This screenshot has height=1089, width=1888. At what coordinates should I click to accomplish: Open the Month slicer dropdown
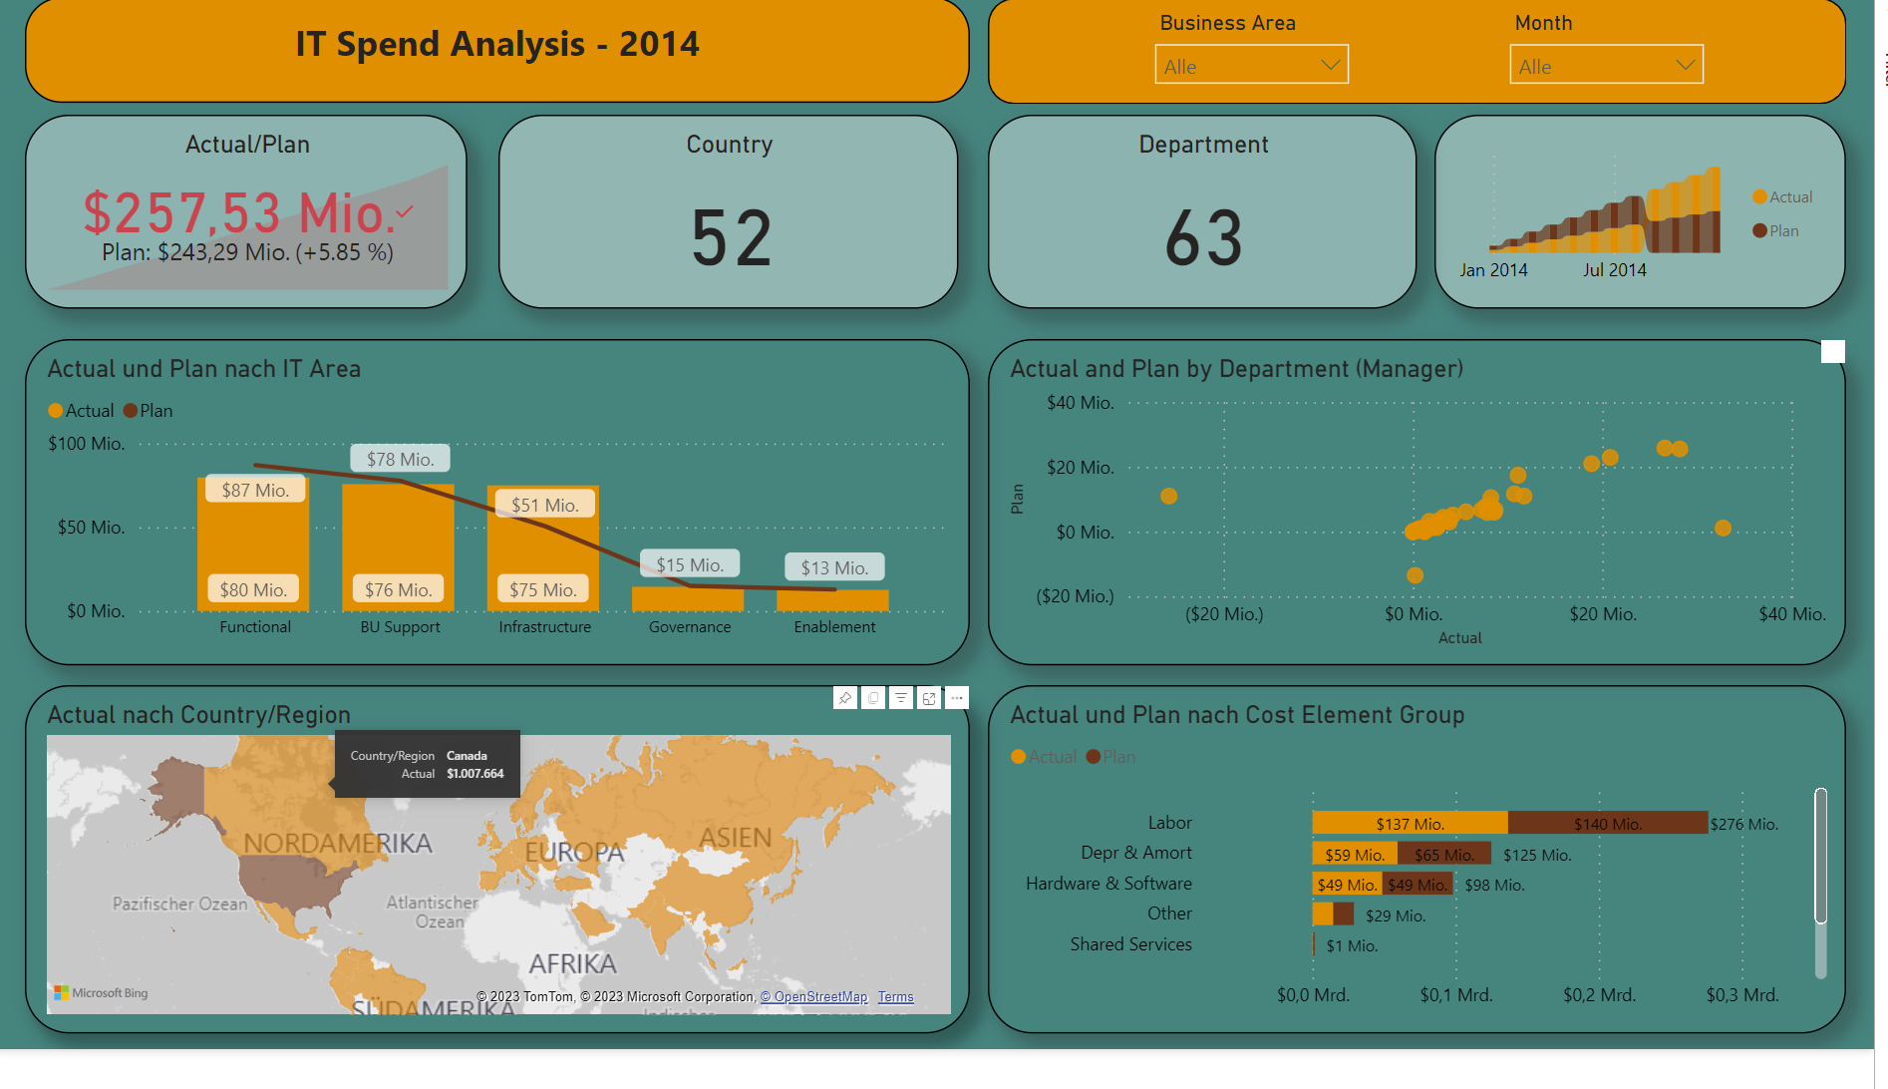tap(1687, 64)
